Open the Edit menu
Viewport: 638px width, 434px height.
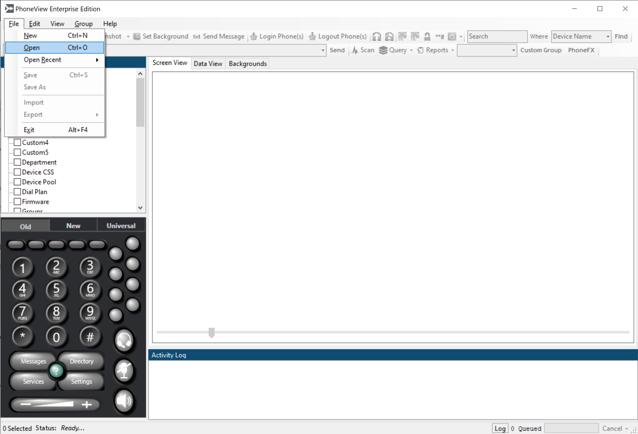click(34, 24)
